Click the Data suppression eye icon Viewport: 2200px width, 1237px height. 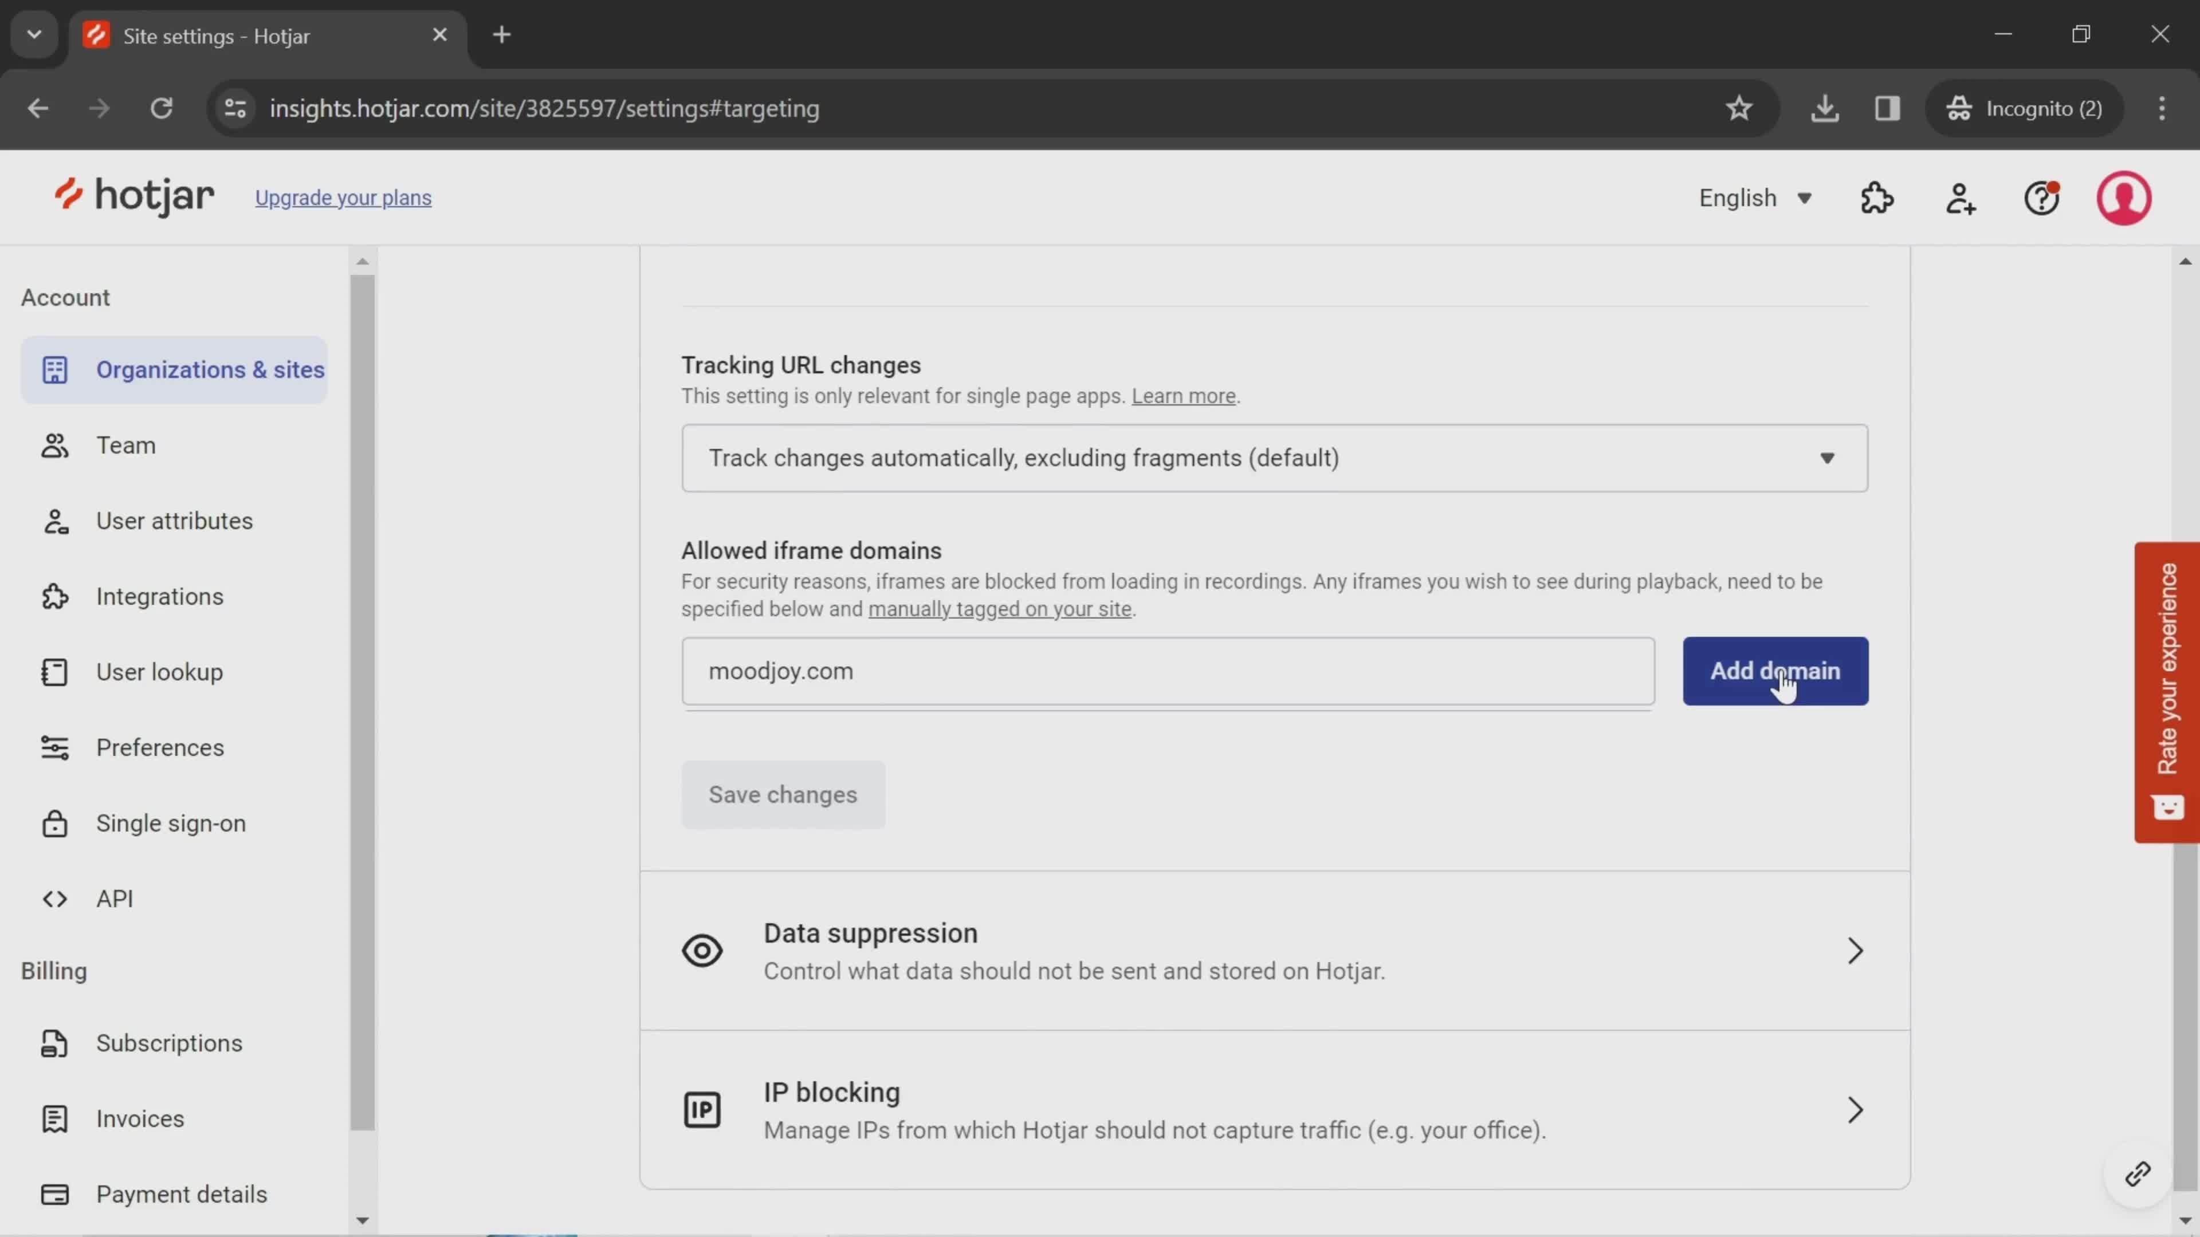(x=702, y=951)
